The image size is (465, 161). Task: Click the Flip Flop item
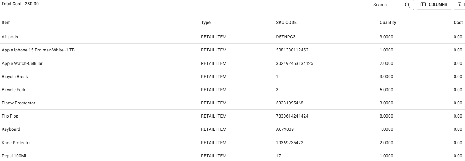coord(10,116)
